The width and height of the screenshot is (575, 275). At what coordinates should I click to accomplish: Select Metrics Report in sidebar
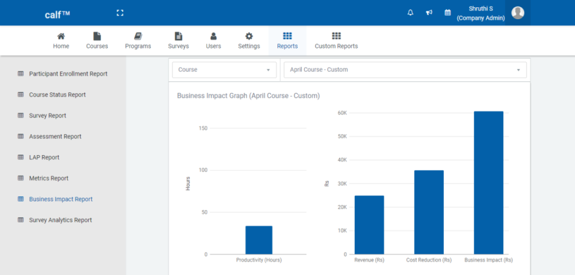[49, 178]
